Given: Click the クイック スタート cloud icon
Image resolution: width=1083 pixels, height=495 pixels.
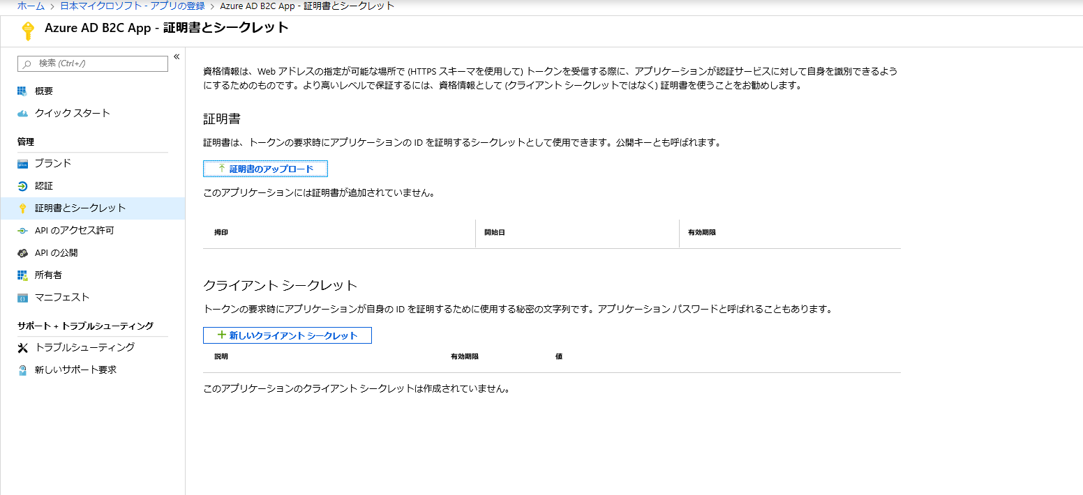Looking at the screenshot, I should tap(22, 114).
